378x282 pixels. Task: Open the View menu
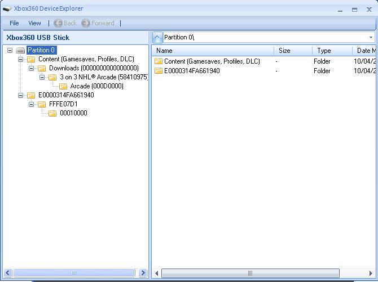click(x=34, y=23)
